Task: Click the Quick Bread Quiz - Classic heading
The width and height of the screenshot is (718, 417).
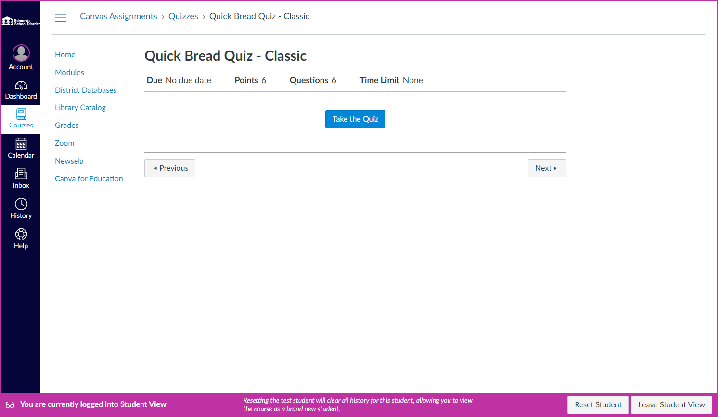Action: pyautogui.click(x=226, y=56)
